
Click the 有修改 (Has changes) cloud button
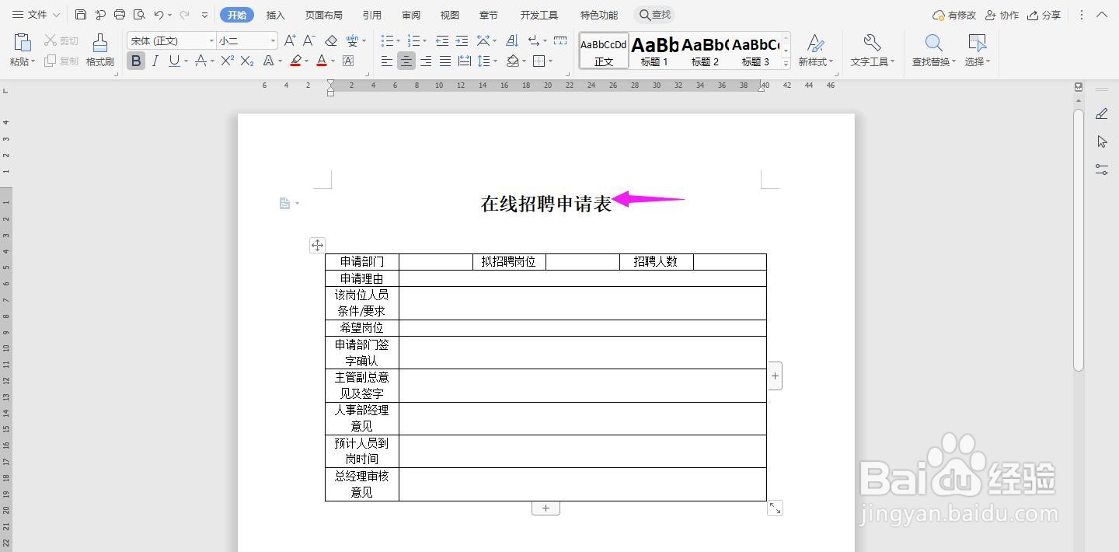954,15
